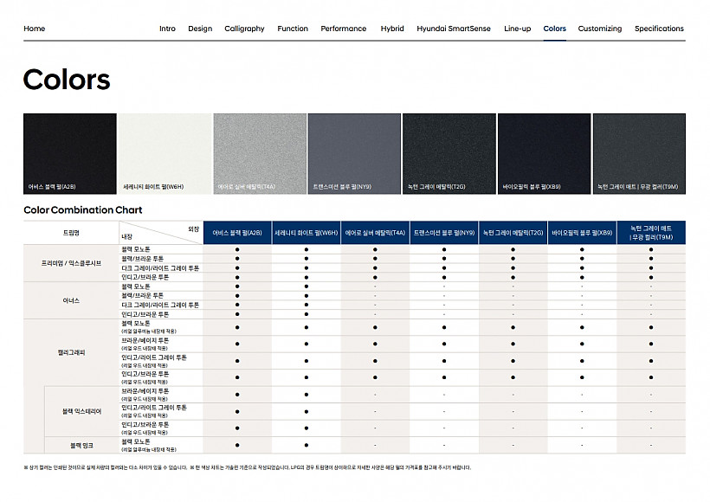Select the 블랙 잉크 trim cell

81,446
